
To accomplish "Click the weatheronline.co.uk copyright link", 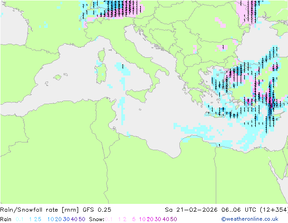I will pos(250,219).
